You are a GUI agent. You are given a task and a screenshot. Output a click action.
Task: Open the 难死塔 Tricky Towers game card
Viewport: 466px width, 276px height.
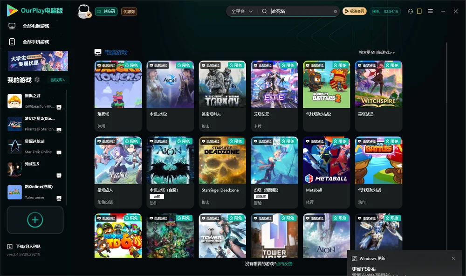[118, 96]
